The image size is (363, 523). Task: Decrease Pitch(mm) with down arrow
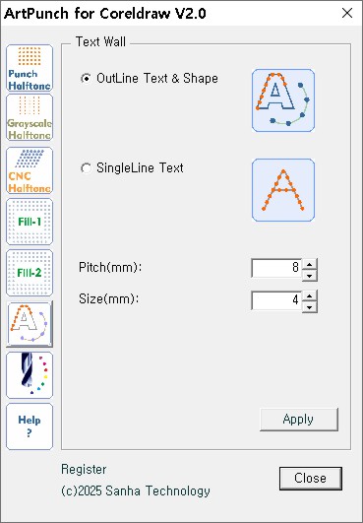310,276
